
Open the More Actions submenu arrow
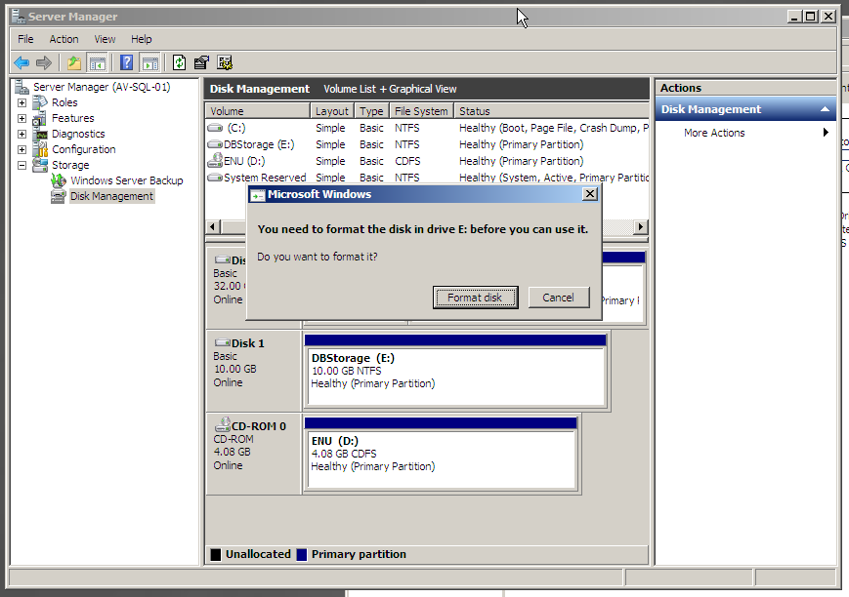826,133
